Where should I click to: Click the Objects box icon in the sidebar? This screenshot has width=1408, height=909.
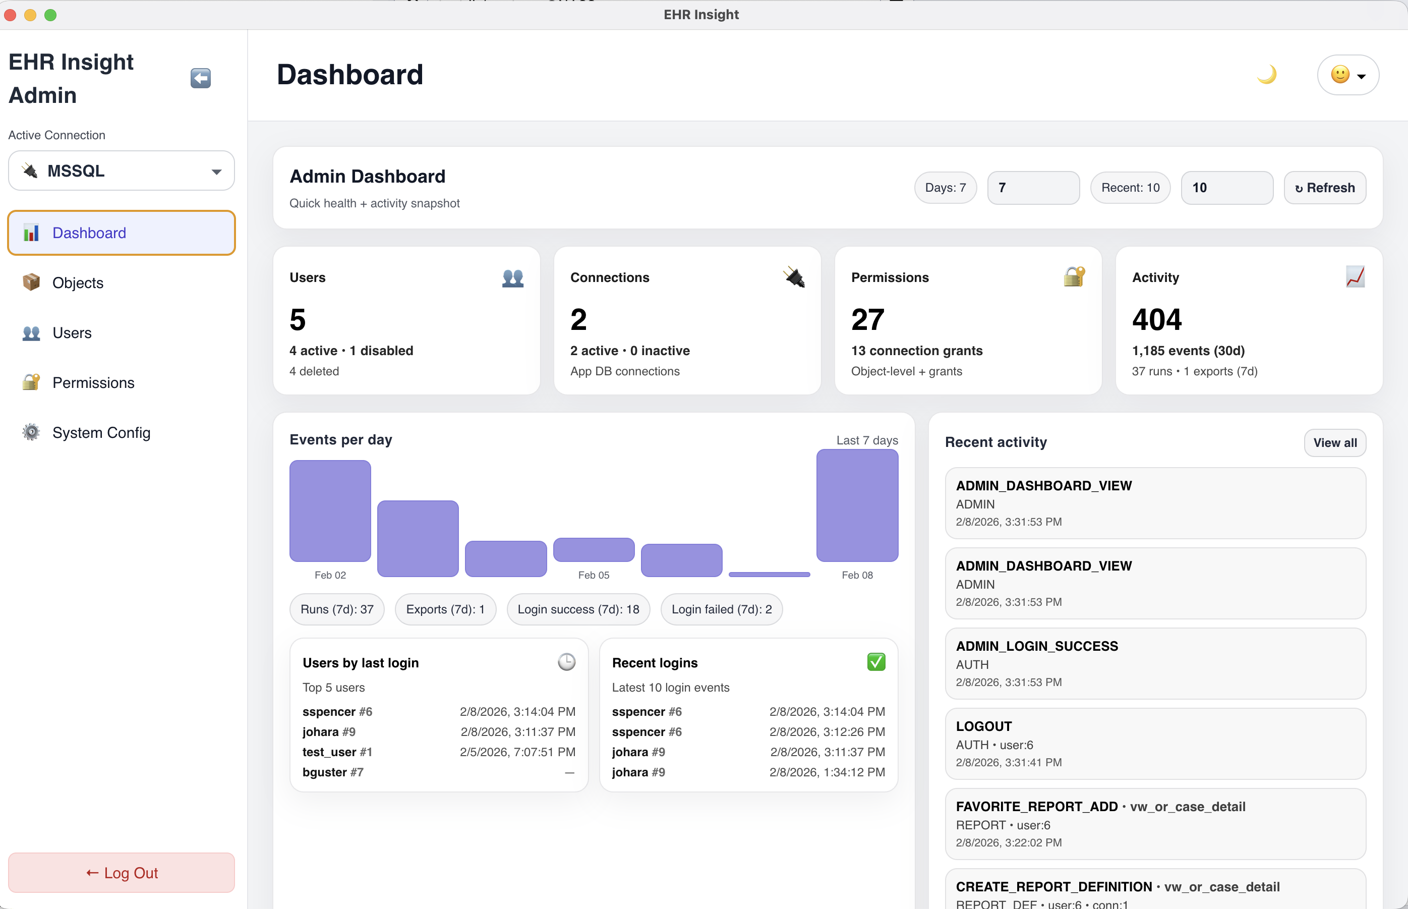31,282
